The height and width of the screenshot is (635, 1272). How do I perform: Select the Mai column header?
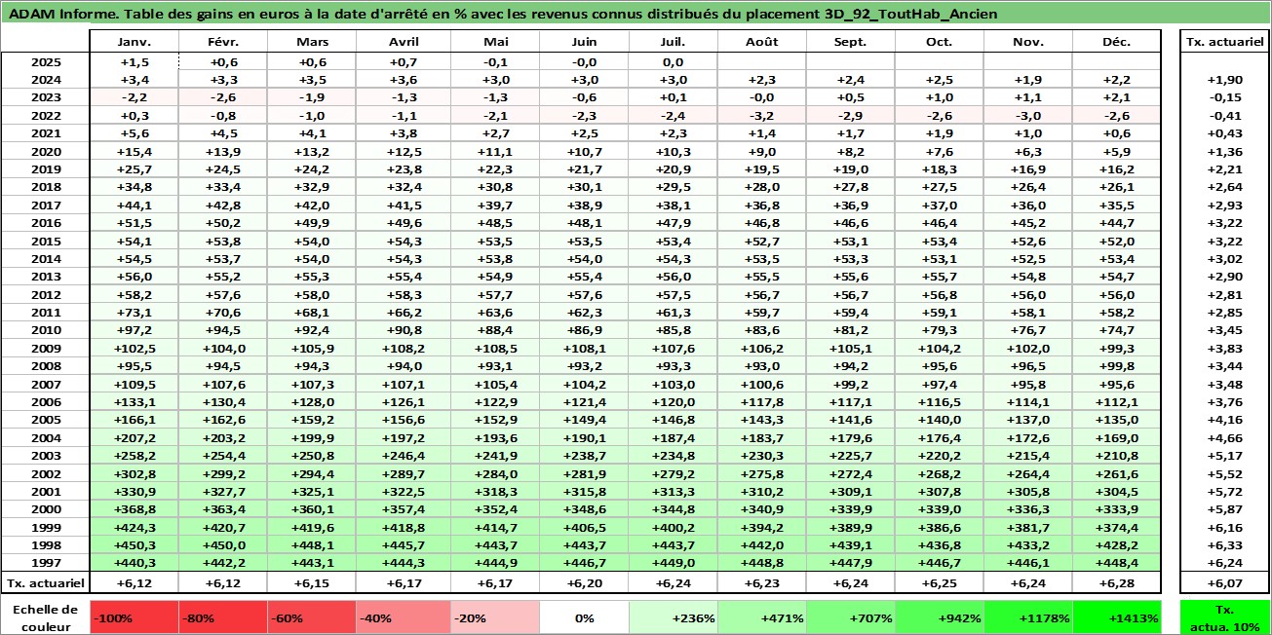click(x=495, y=42)
